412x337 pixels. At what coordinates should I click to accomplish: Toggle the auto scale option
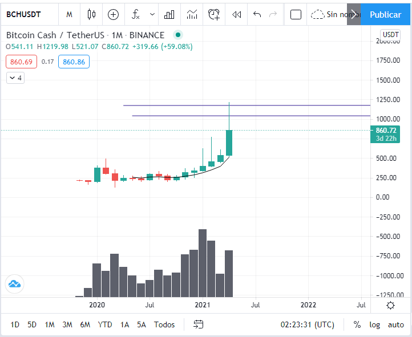(396, 324)
